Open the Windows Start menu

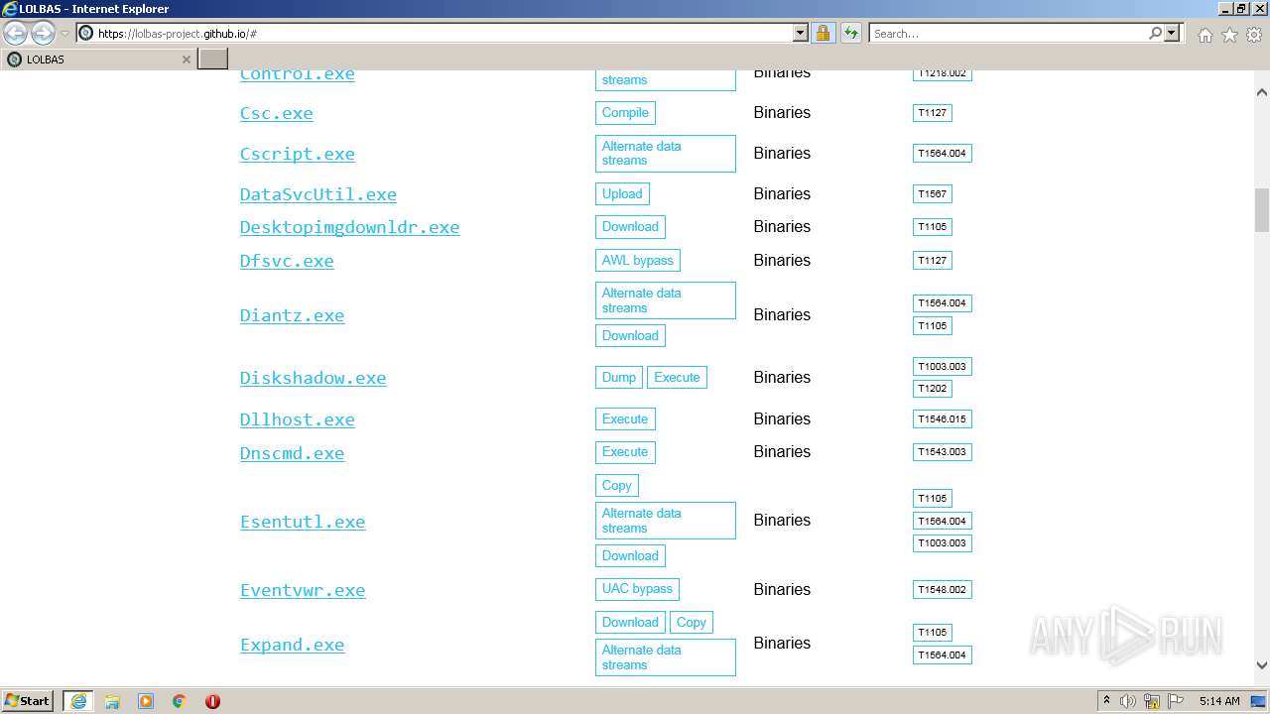tap(29, 701)
